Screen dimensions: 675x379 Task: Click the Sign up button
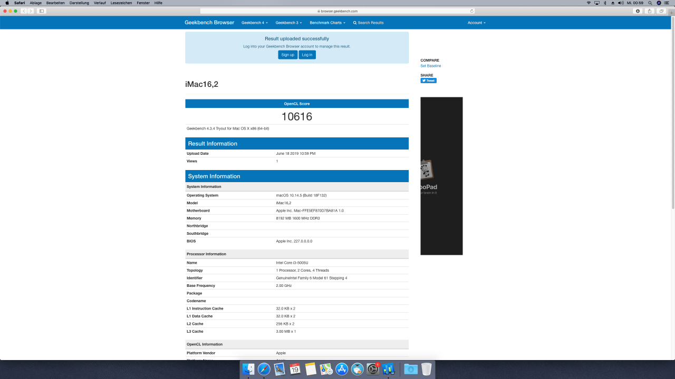(287, 55)
